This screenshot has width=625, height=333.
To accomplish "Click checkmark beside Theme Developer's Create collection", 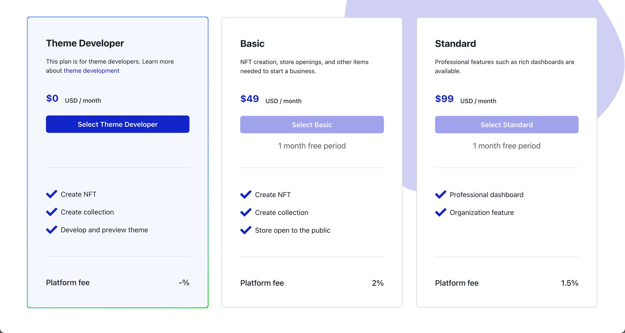I will click(52, 212).
